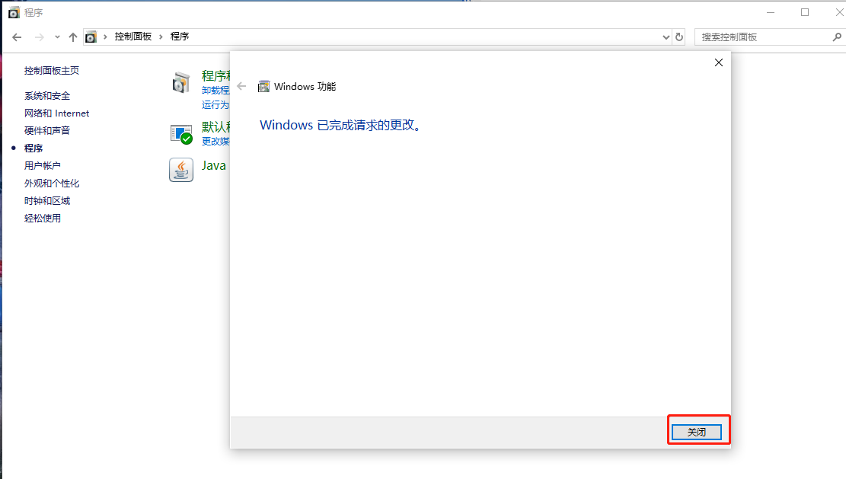
Task: Open the 程序和 green heading link
Action: 215,75
